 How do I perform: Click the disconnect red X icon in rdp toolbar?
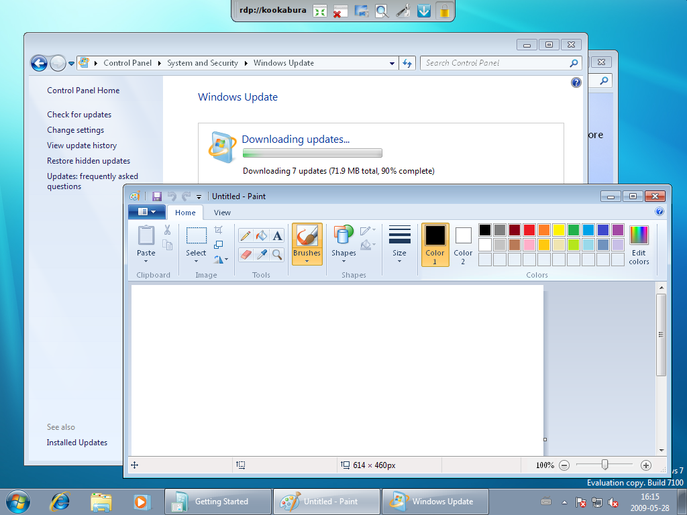coord(340,11)
